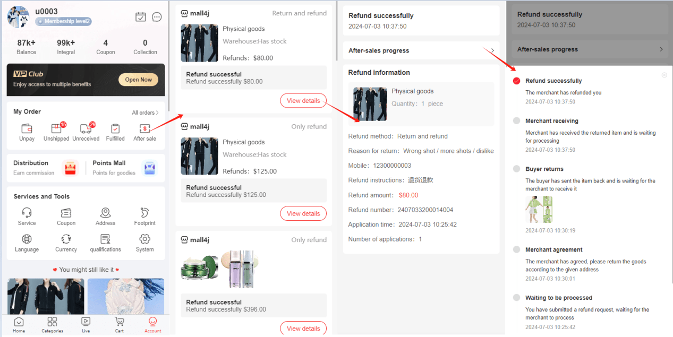Expand the greyed After-sales progress row

pyautogui.click(x=590, y=49)
